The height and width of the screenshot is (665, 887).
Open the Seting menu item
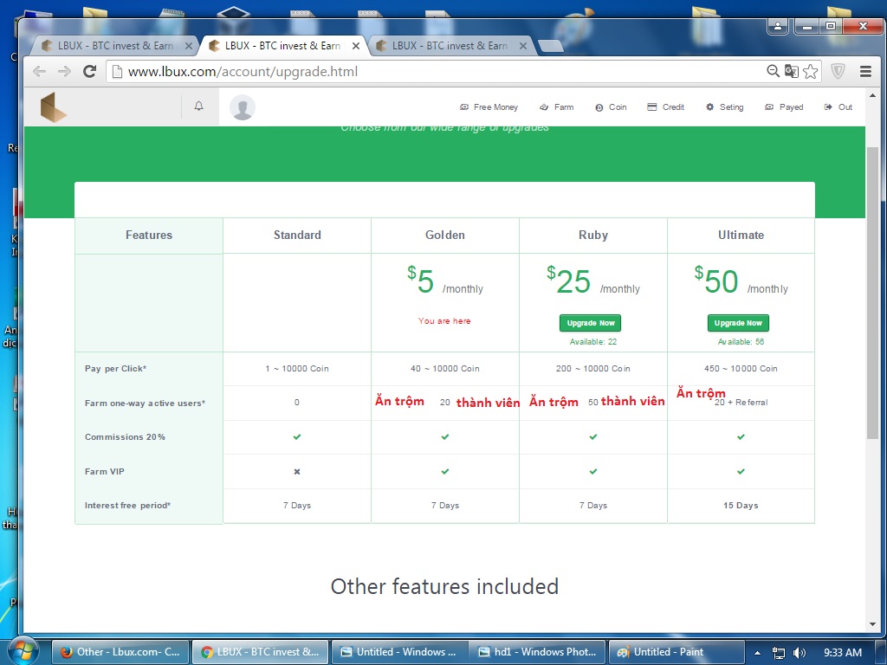pyautogui.click(x=725, y=107)
